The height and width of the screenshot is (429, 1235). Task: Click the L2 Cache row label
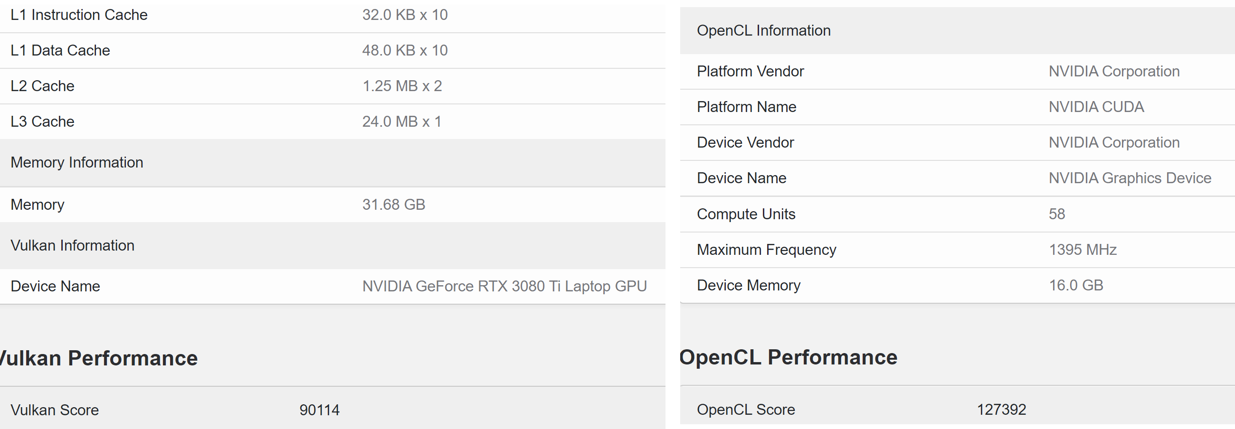[42, 86]
